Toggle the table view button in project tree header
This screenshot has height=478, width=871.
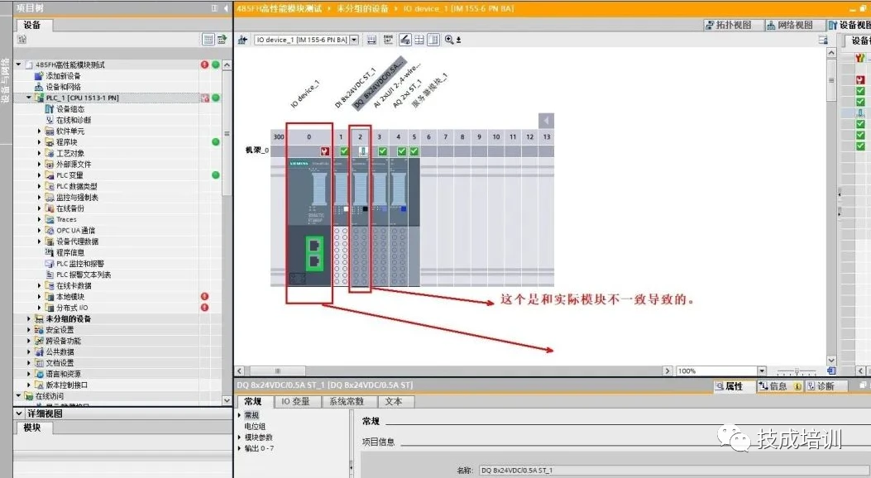coord(208,40)
